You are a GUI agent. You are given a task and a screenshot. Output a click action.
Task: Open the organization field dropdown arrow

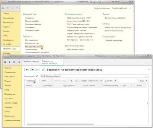(147, 76)
